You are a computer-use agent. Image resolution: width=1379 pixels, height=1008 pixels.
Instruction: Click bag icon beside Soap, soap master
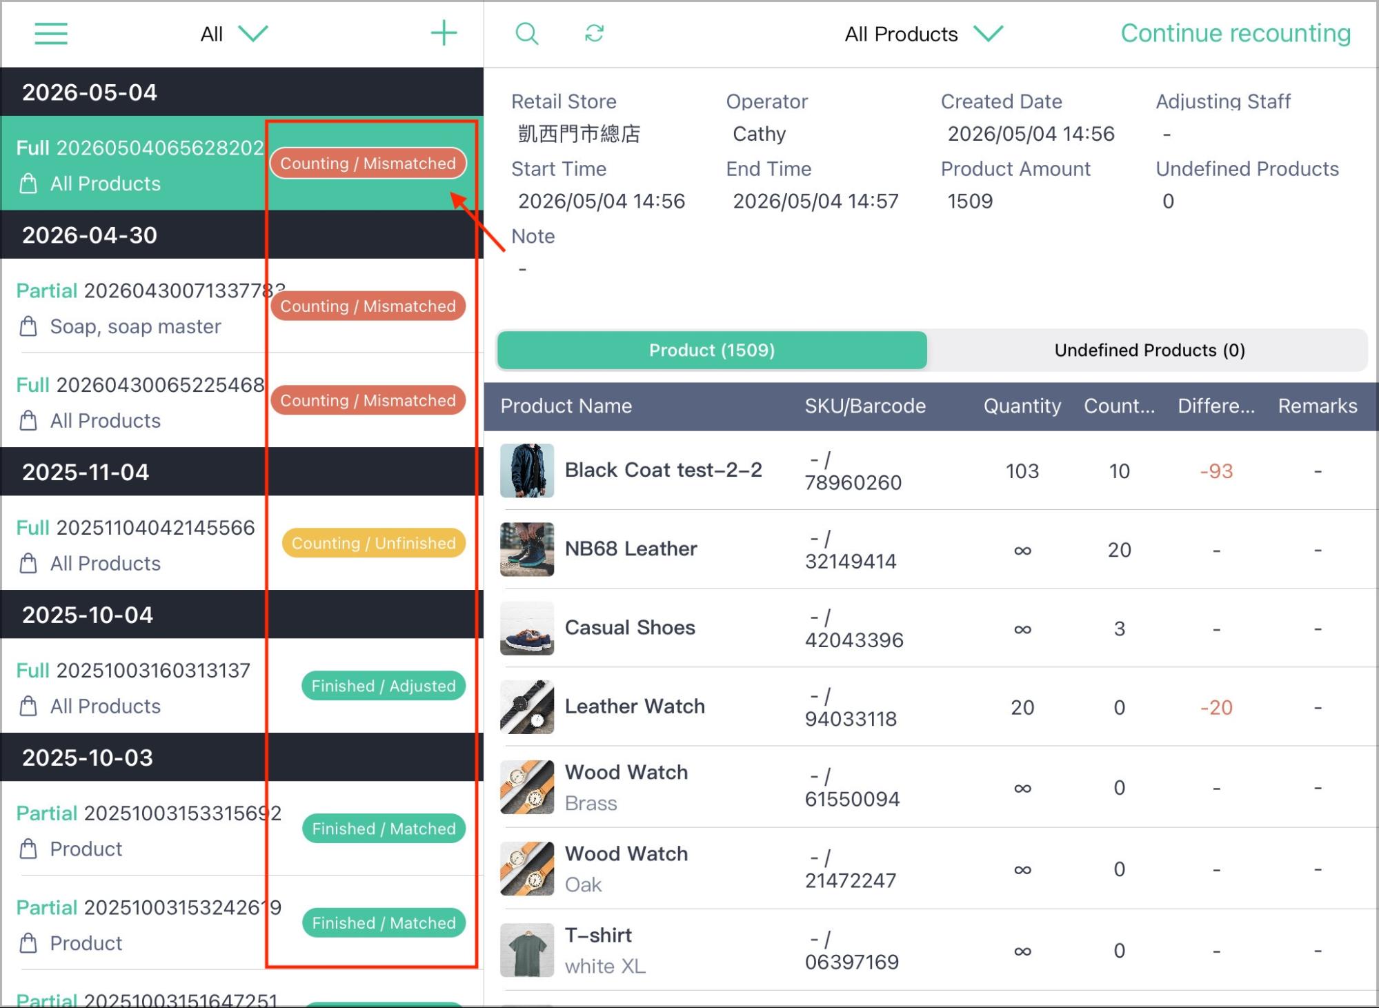[28, 326]
